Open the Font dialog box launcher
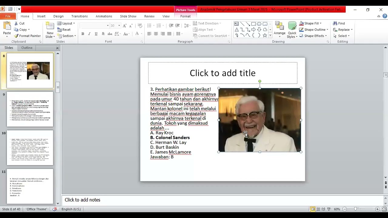The height and width of the screenshot is (218, 388). click(142, 42)
